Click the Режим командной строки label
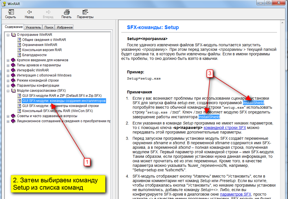288x199 pixels. pyautogui.click(x=38, y=80)
